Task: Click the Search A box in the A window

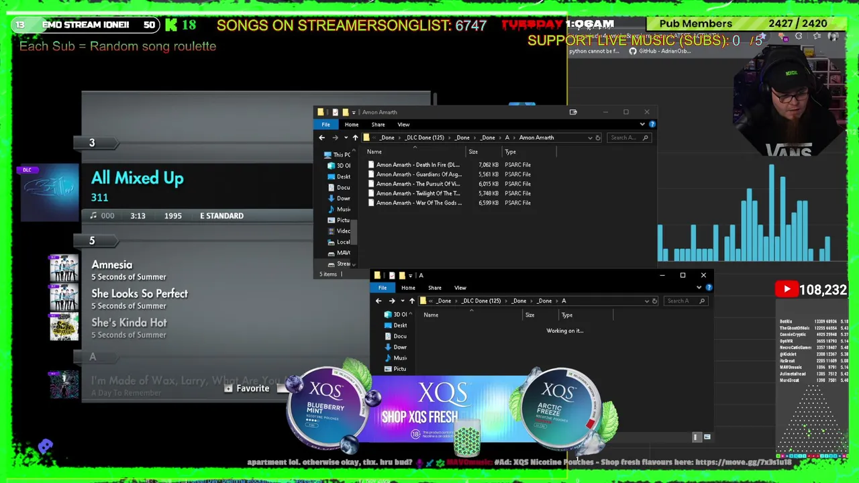Action: tap(685, 301)
